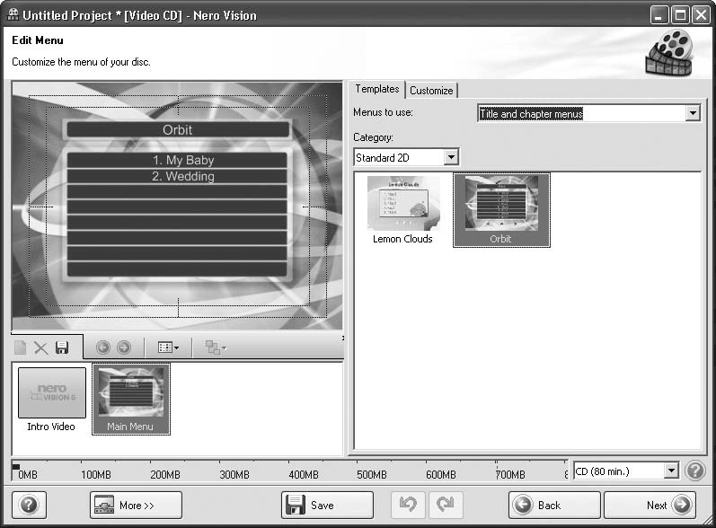Click the save template disk icon

(62, 348)
